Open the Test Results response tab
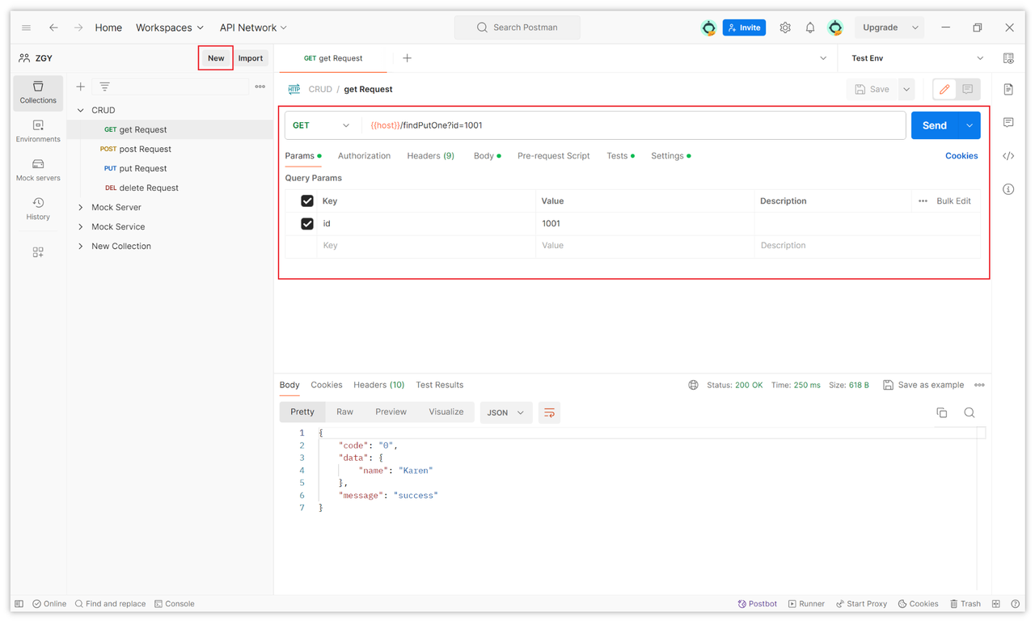The width and height of the screenshot is (1035, 625). [439, 385]
